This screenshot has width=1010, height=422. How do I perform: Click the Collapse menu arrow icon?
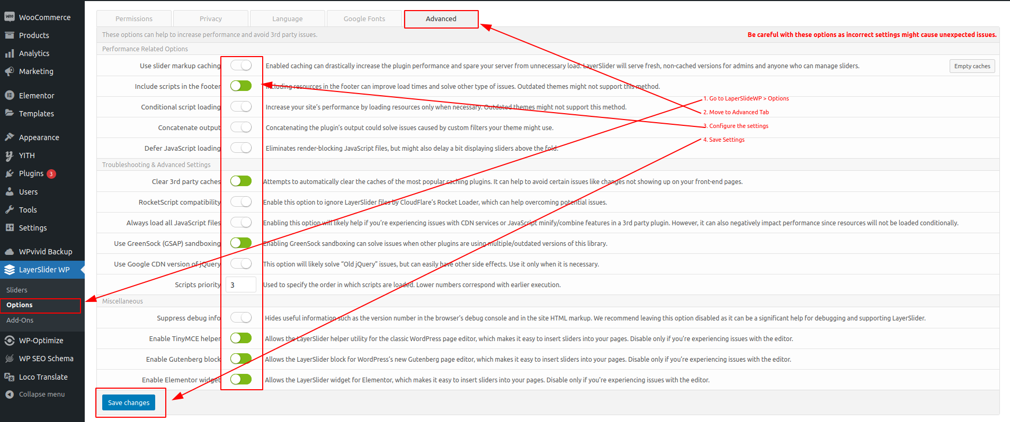(10, 395)
